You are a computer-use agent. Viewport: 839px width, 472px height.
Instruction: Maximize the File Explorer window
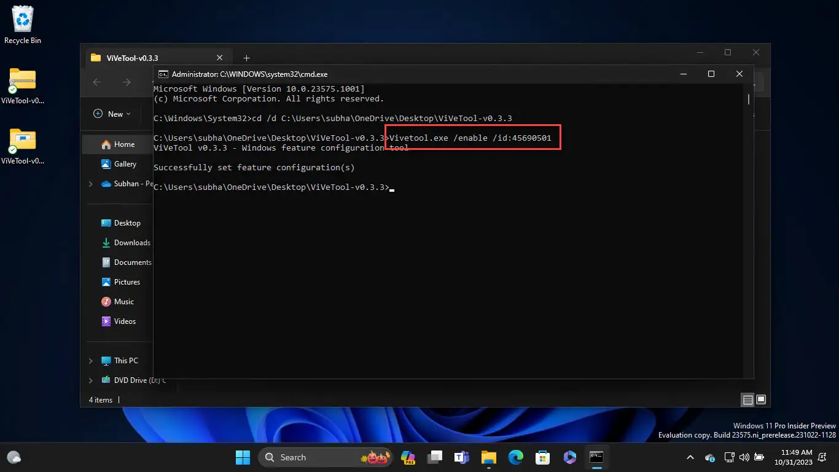[728, 53]
